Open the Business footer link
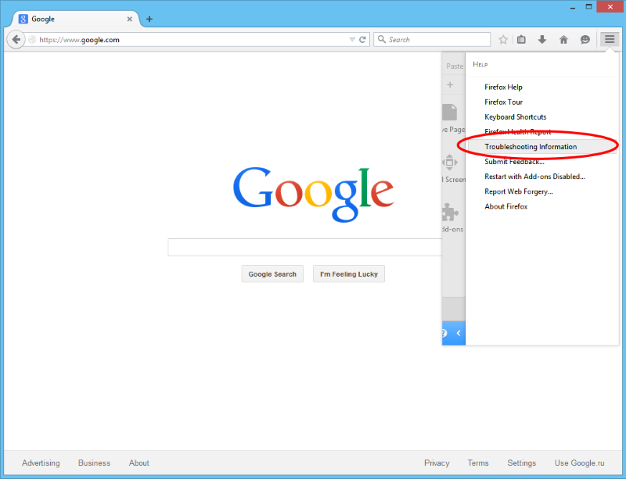The width and height of the screenshot is (626, 479). pyautogui.click(x=94, y=463)
